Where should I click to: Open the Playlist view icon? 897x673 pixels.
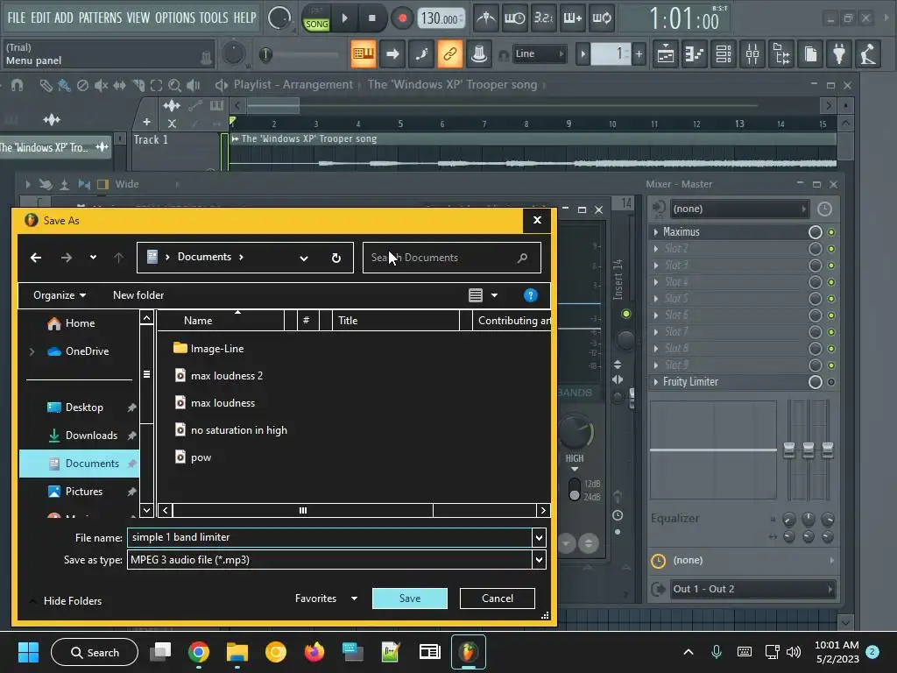666,54
